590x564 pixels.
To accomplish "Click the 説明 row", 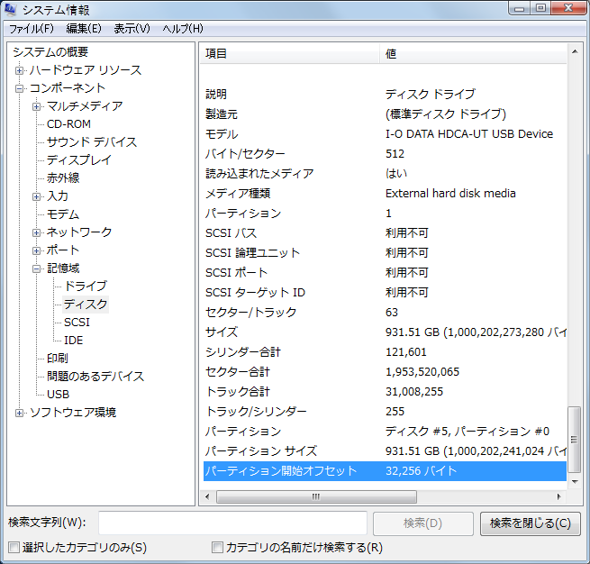I will tap(385, 94).
